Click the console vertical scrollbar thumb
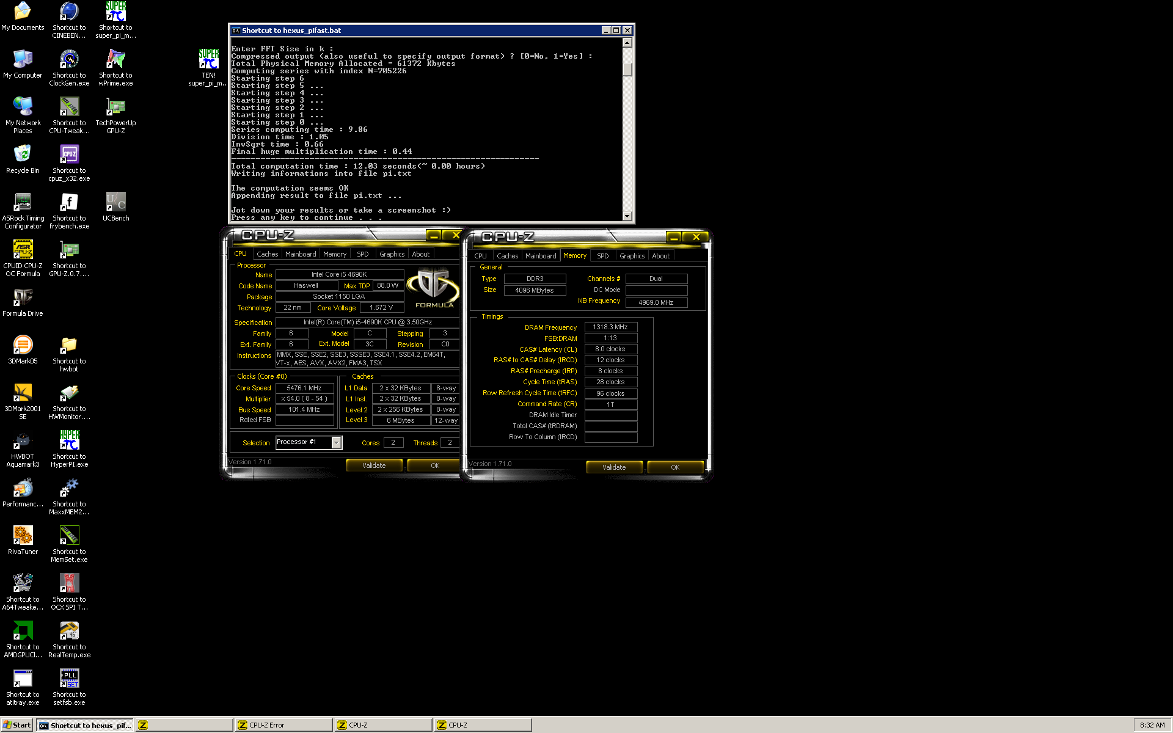The width and height of the screenshot is (1173, 733). [x=627, y=68]
